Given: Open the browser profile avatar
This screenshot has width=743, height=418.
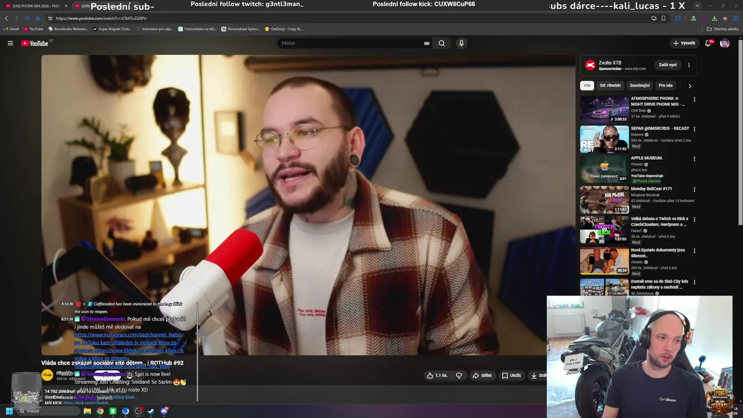Looking at the screenshot, I should tap(725, 18).
